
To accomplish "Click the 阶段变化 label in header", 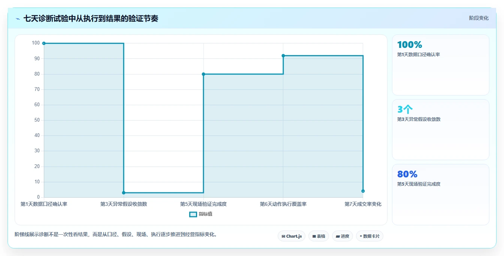I will tap(479, 18).
